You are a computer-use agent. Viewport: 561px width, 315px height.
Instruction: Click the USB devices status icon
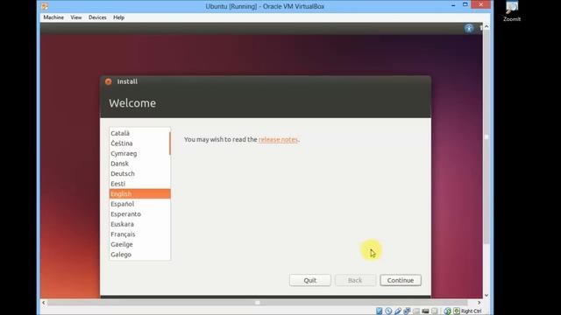(397, 311)
